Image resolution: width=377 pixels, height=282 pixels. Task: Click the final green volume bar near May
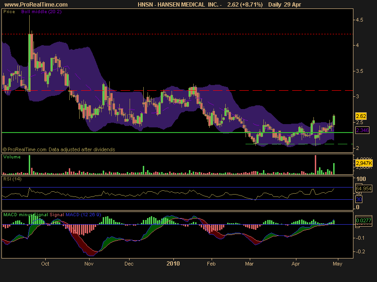point(334,169)
